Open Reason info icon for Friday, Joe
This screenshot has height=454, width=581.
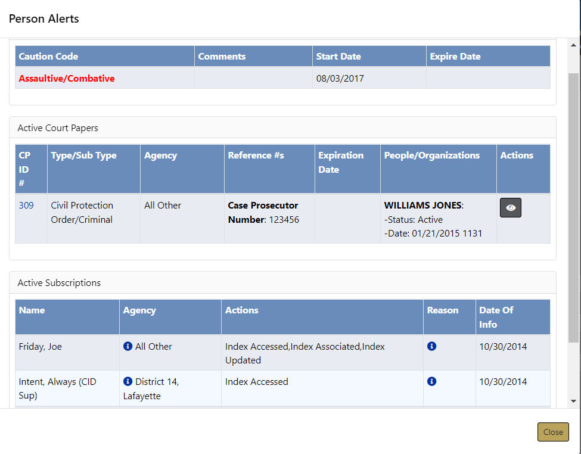tap(432, 346)
